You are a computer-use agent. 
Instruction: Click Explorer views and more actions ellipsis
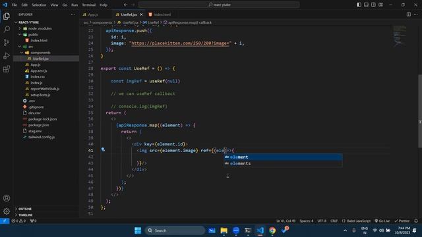click(73, 14)
